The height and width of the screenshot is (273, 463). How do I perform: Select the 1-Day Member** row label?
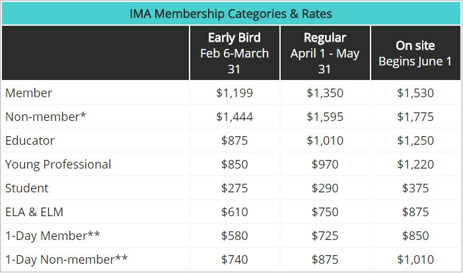pos(53,236)
